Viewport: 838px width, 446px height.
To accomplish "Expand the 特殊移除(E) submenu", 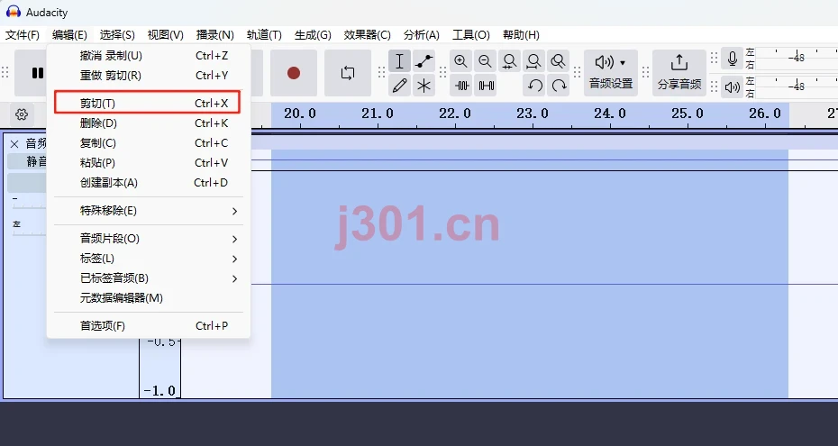I will click(x=149, y=211).
